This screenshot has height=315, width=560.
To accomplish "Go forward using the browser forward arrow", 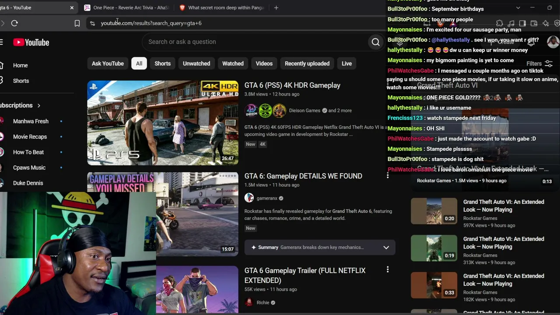I will point(2,23).
